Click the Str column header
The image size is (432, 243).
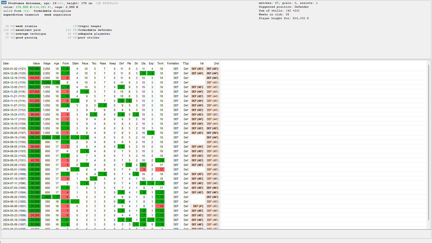click(136, 63)
